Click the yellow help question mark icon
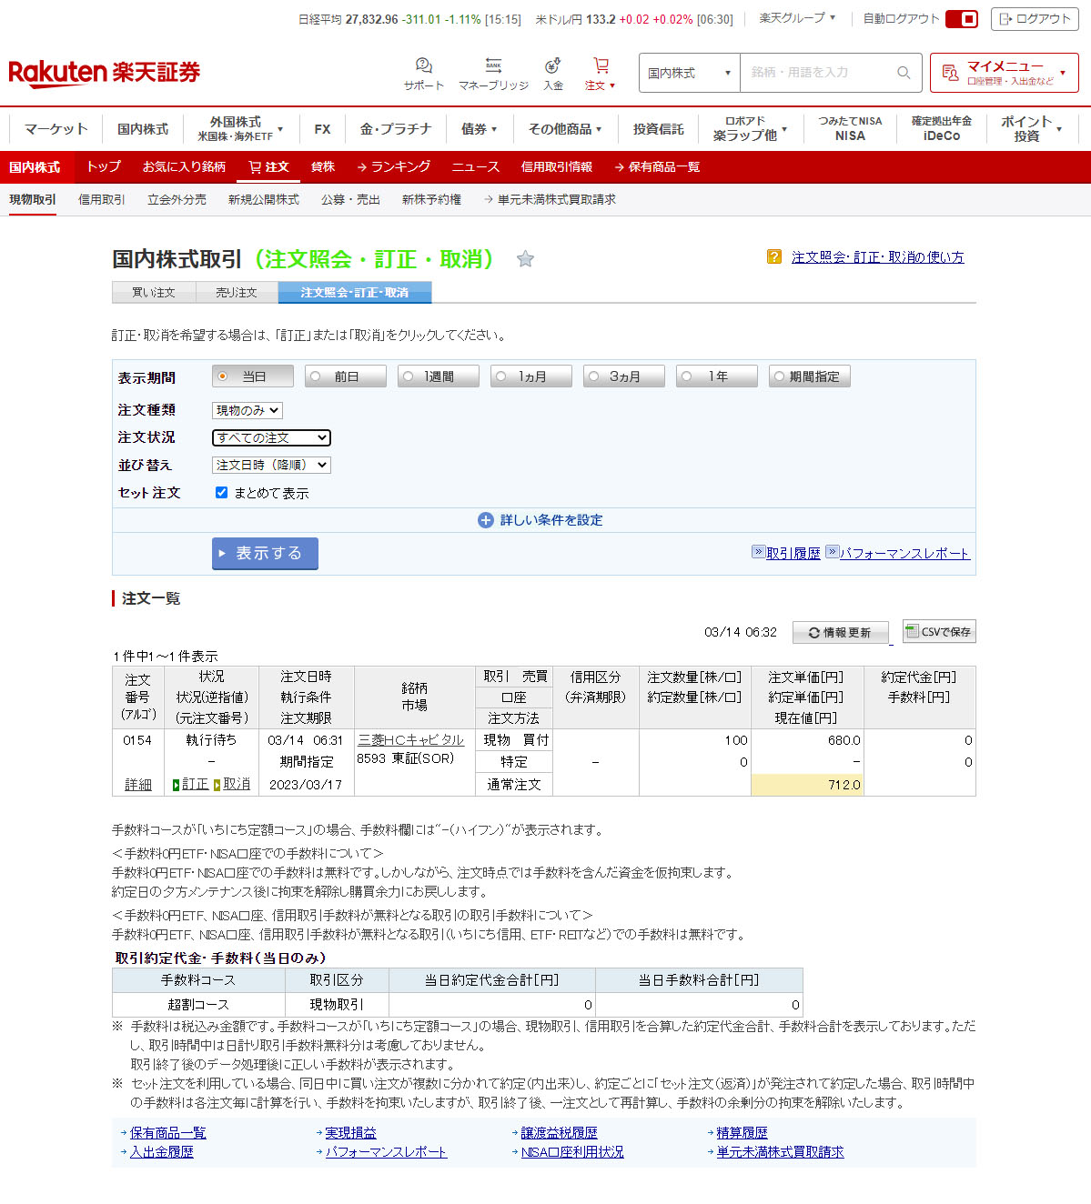 [x=774, y=257]
